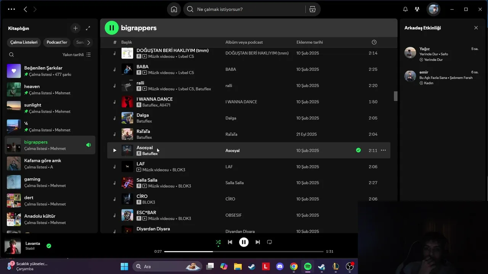
Task: Toggle repeat mode
Action: tap(270, 242)
